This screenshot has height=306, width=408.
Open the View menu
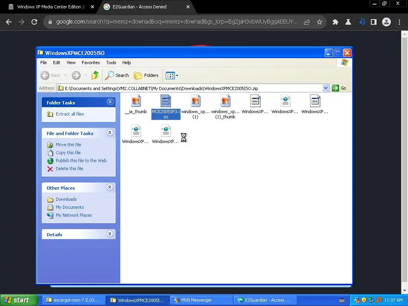coord(71,63)
